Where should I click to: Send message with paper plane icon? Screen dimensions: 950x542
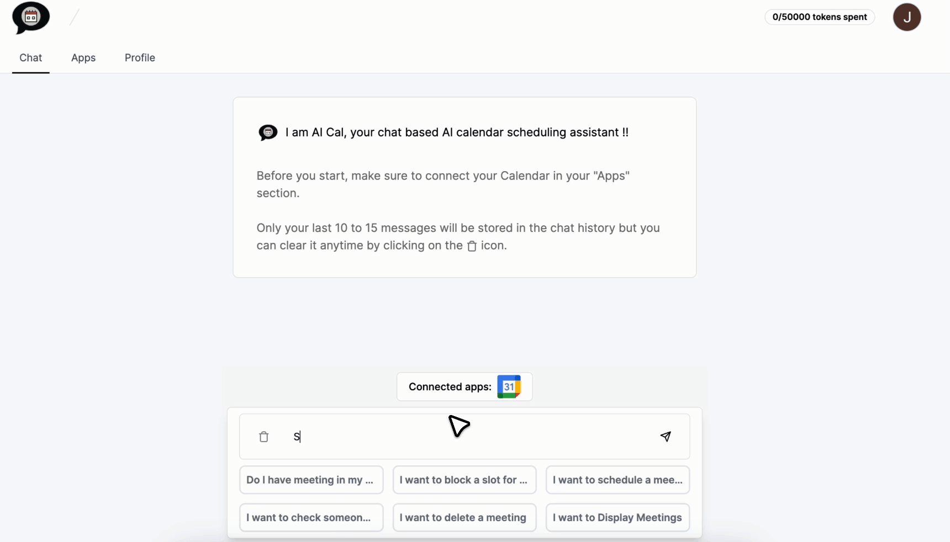tap(666, 437)
